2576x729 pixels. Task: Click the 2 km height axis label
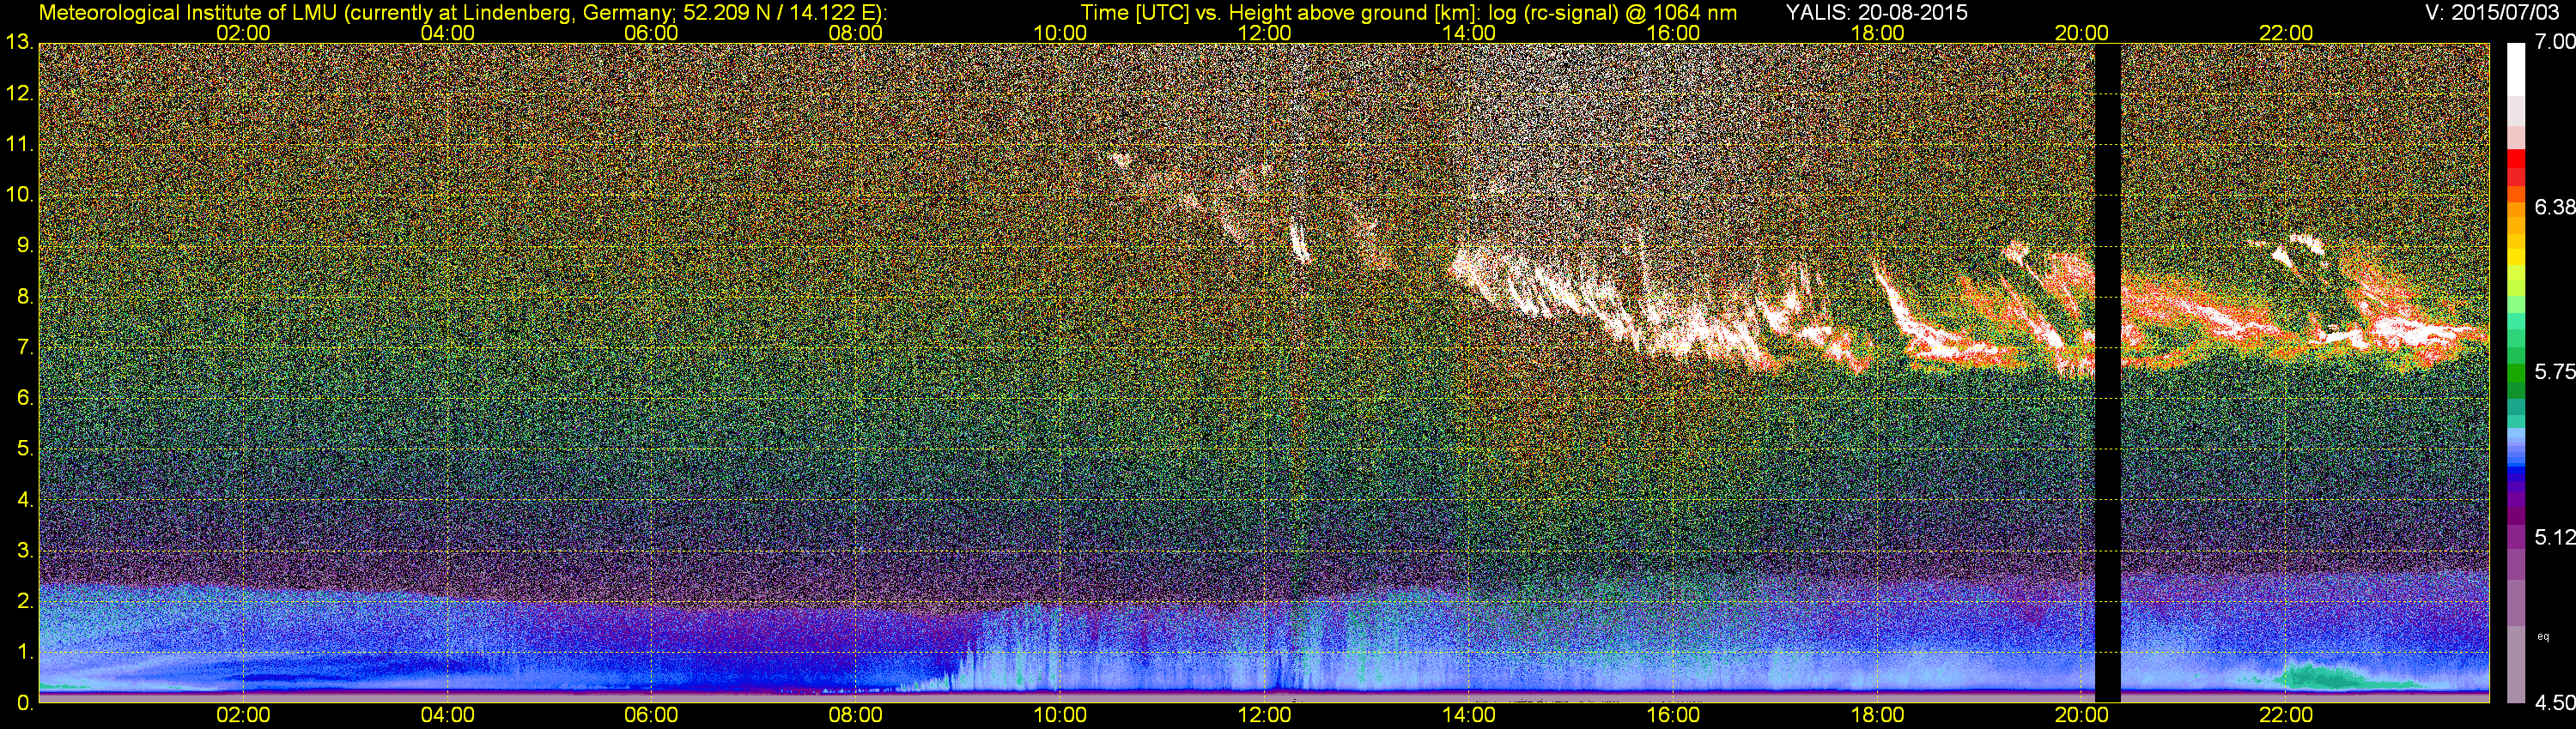pyautogui.click(x=24, y=601)
